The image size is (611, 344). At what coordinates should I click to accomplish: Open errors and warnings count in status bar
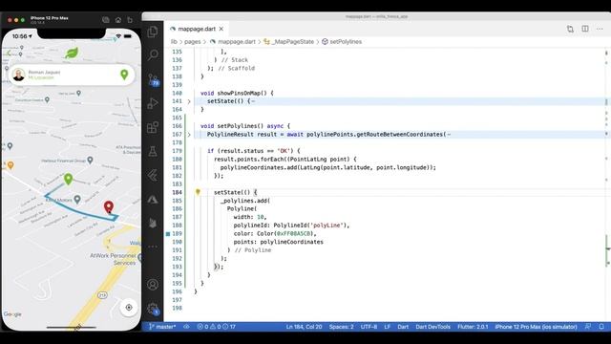217,327
